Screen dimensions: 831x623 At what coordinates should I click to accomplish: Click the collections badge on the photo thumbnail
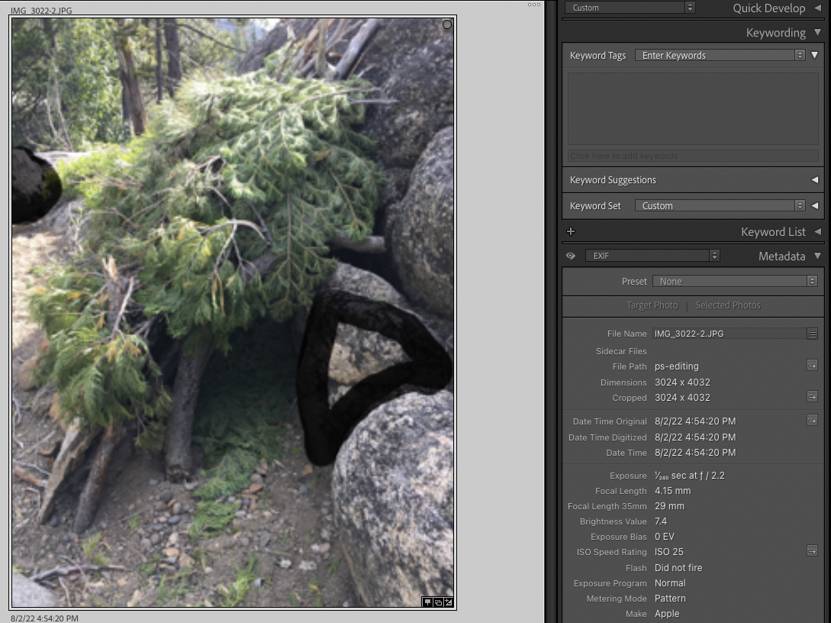pos(438,602)
